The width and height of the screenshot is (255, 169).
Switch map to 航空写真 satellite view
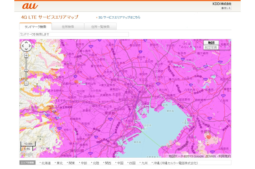point(211,47)
